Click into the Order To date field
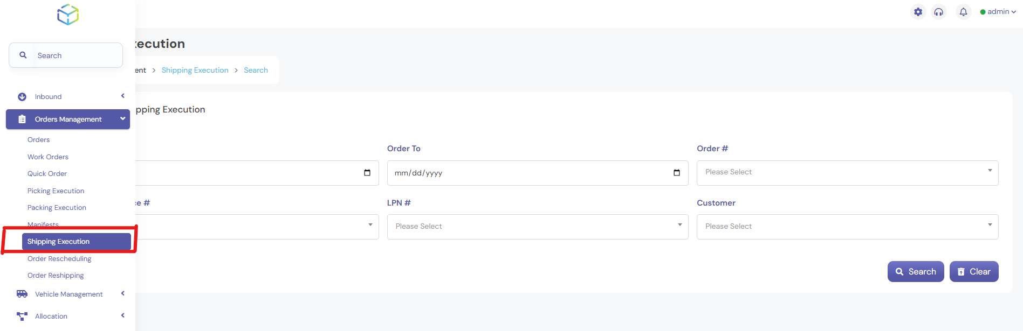Image resolution: width=1023 pixels, height=331 pixels. pyautogui.click(x=528, y=173)
